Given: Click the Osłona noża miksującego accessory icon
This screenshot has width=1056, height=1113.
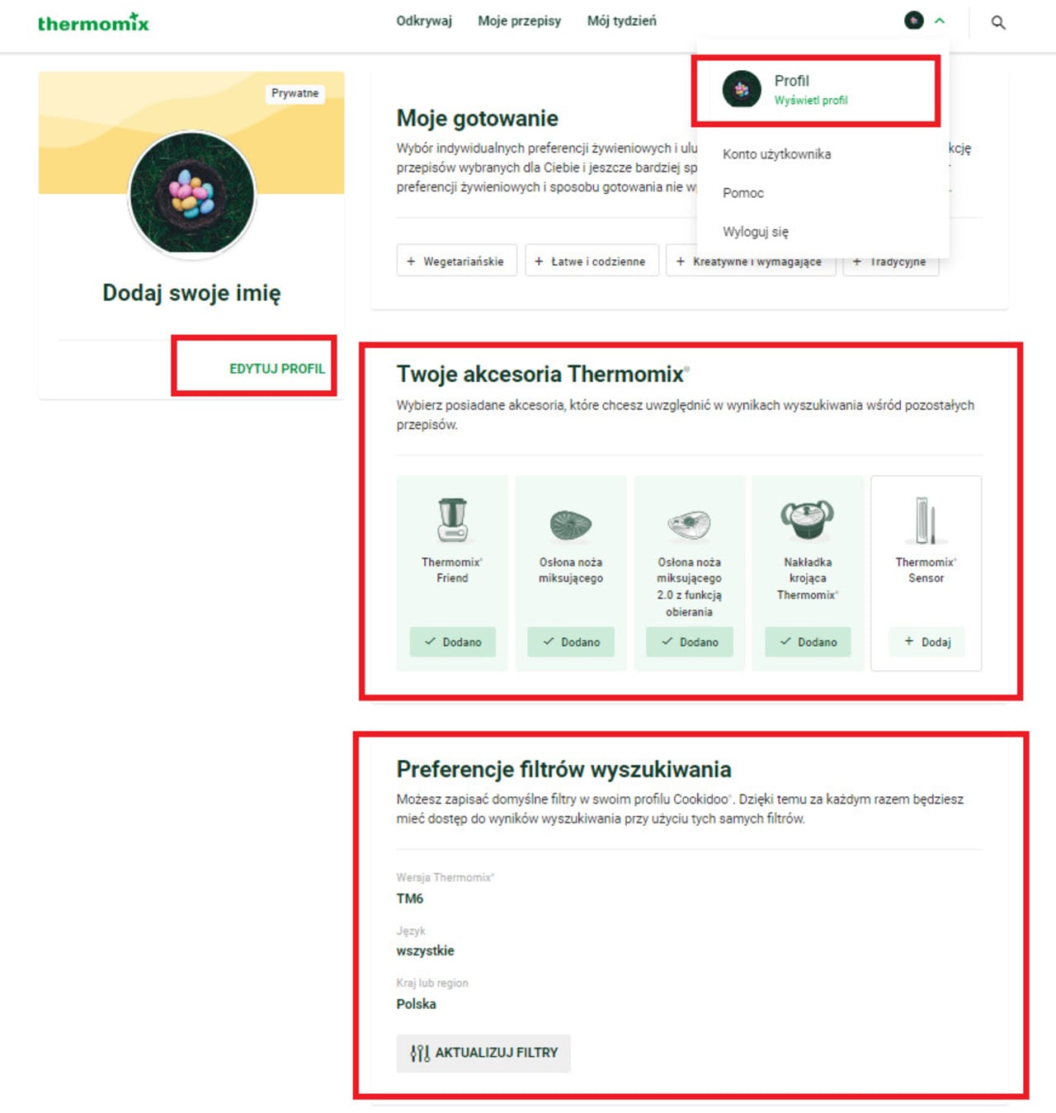Looking at the screenshot, I should [x=571, y=525].
